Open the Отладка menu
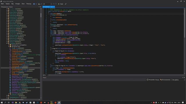Image resolution: width=186 pixels, height=104 pixels. pyautogui.click(x=17, y=4)
